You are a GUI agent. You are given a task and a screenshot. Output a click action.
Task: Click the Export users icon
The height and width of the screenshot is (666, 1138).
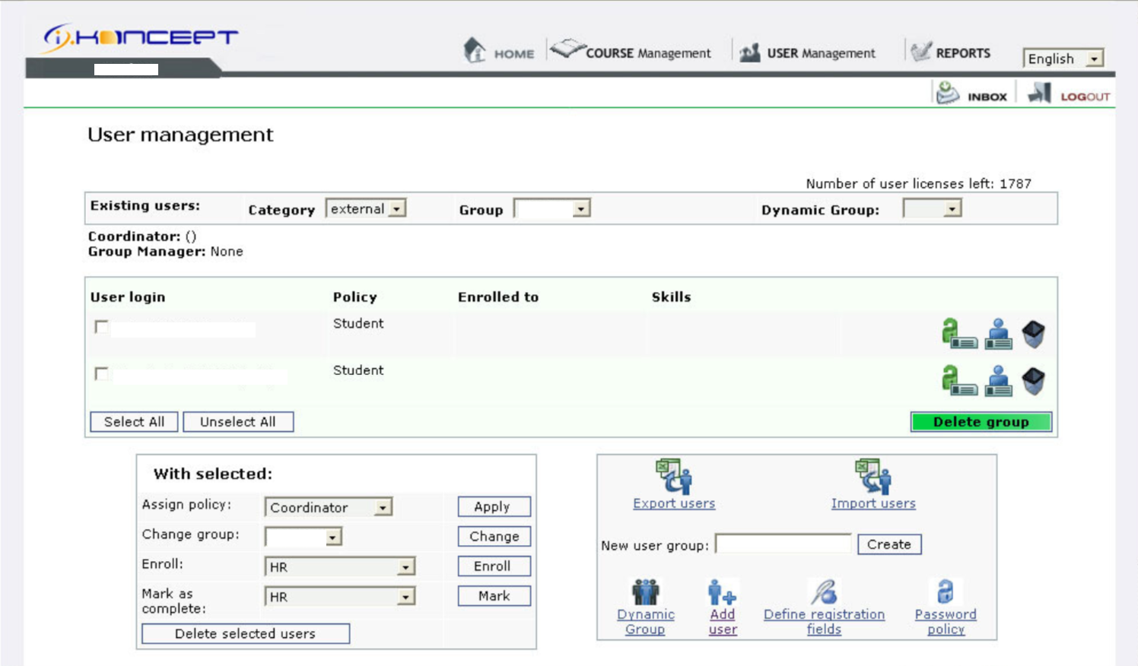click(674, 476)
